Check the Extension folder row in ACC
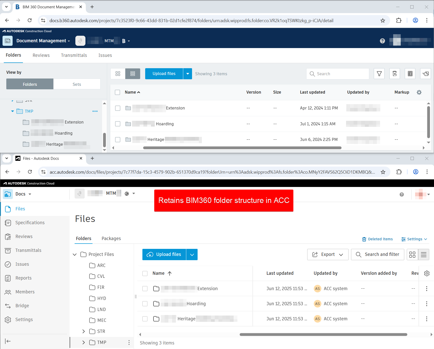 point(145,289)
